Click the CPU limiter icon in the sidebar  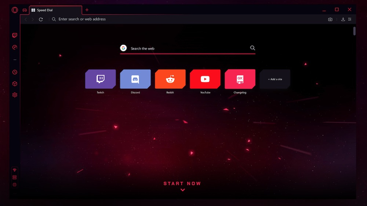coord(15,184)
